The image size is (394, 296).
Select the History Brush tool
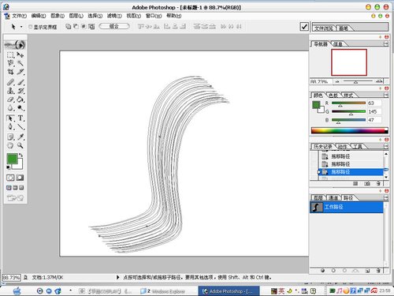(20, 91)
